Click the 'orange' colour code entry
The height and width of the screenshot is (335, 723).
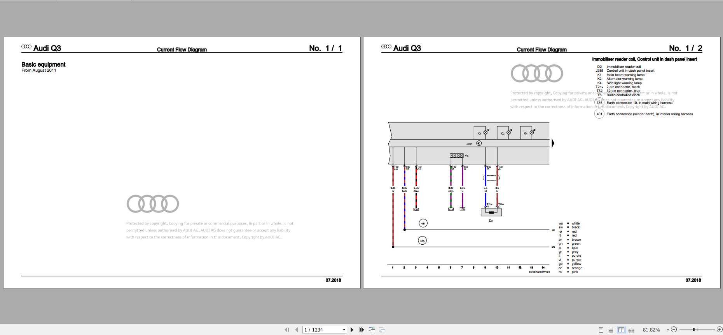pyautogui.click(x=577, y=268)
